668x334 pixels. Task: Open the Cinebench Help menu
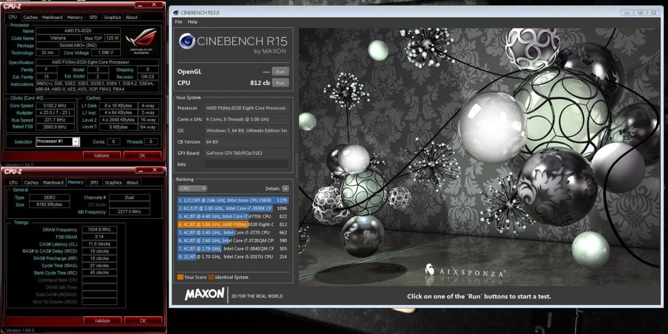[x=193, y=22]
